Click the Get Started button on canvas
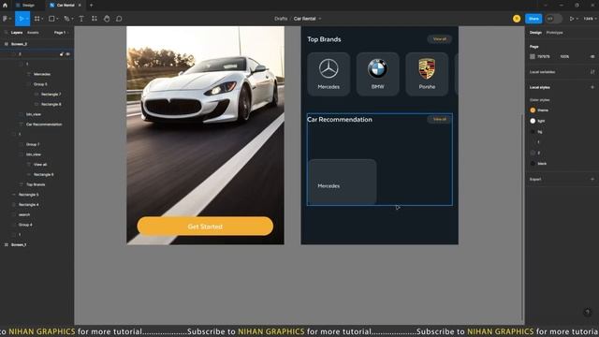This screenshot has width=599, height=337. tap(205, 227)
